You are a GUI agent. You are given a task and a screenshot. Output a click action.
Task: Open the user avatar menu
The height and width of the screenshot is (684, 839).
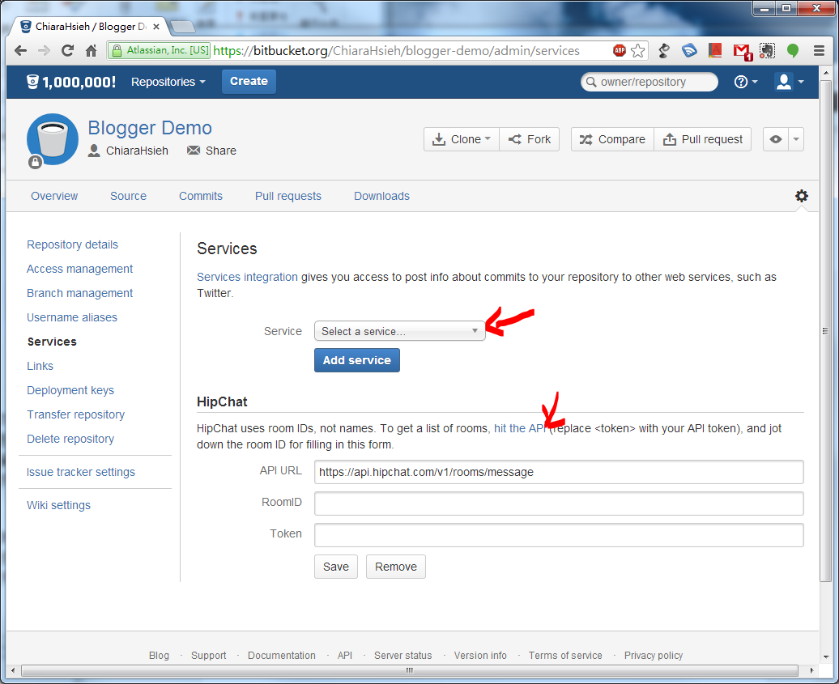789,82
